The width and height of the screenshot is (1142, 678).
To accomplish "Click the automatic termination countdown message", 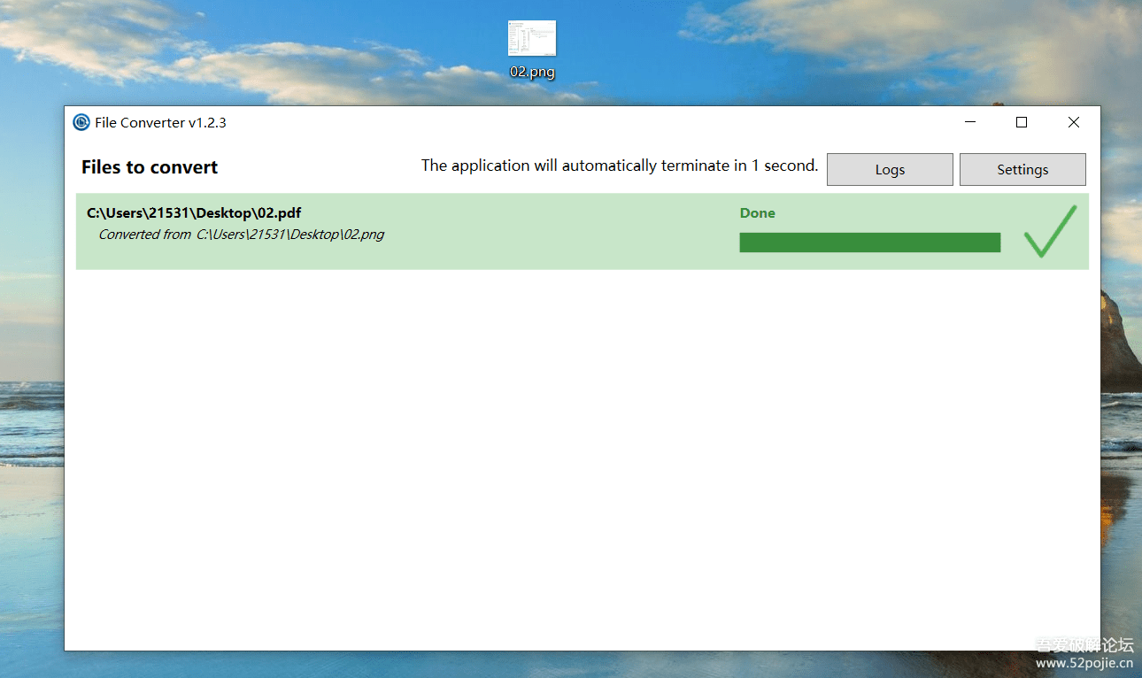I will pyautogui.click(x=619, y=166).
